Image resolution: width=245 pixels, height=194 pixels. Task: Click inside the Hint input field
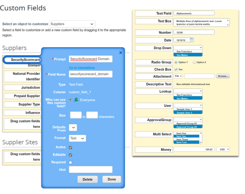(90, 169)
